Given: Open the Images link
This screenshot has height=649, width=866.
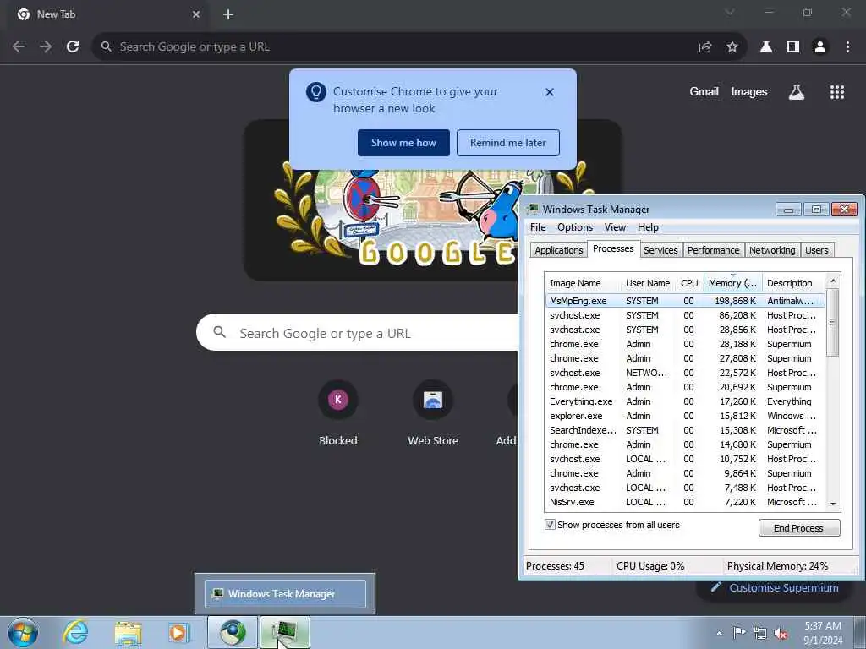Looking at the screenshot, I should 749,91.
